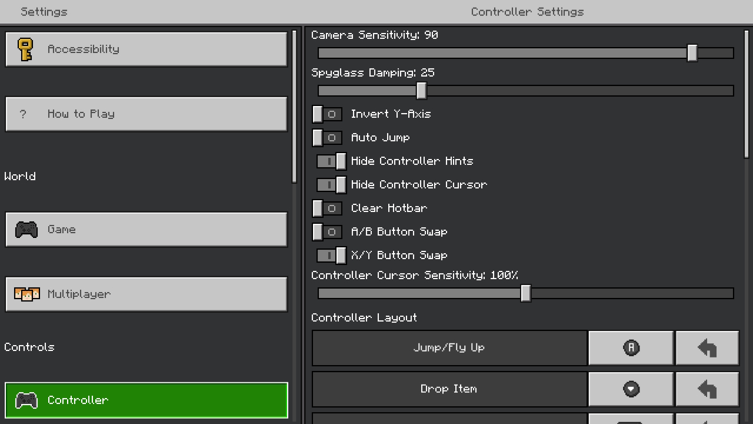Disable X/Y Button Swap toggle
This screenshot has width=753, height=424.
(331, 256)
